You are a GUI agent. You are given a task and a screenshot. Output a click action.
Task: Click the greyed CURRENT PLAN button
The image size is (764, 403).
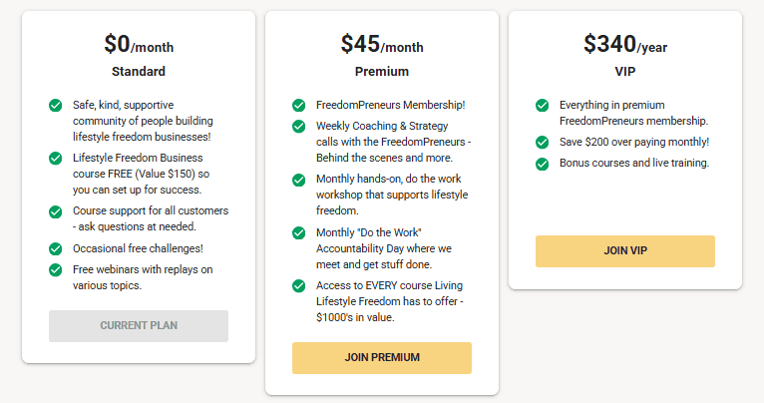(139, 326)
